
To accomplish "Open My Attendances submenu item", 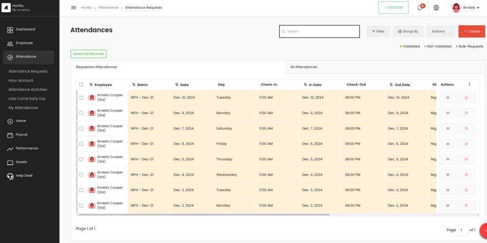I will tap(23, 108).
